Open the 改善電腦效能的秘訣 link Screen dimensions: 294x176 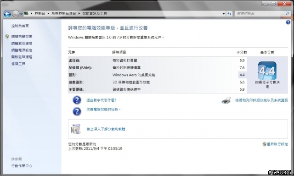(x=103, y=109)
